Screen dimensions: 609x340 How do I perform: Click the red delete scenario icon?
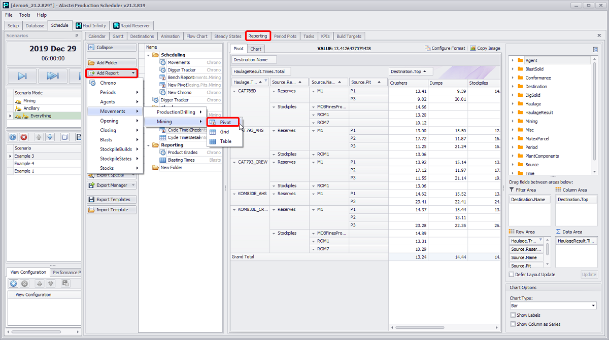[23, 136]
